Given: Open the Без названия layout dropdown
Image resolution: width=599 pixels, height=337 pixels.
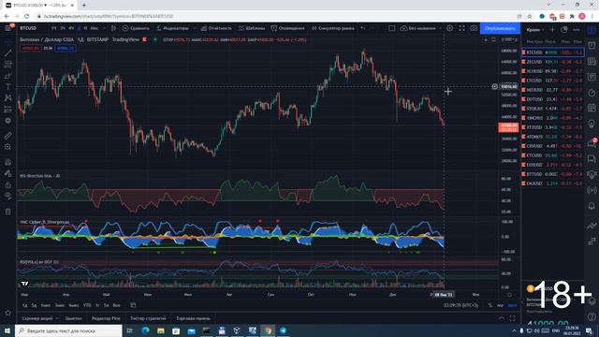Looking at the screenshot, I should pos(420,28).
